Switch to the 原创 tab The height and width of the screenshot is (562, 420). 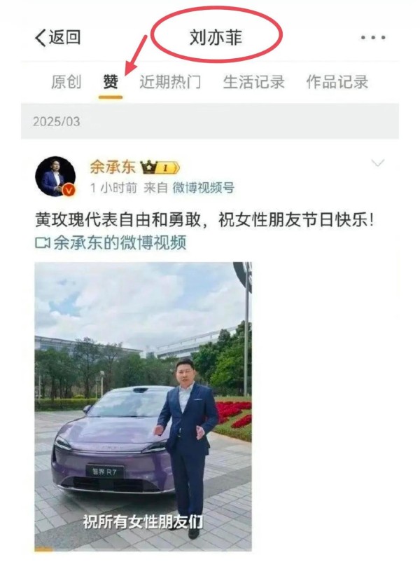point(66,82)
